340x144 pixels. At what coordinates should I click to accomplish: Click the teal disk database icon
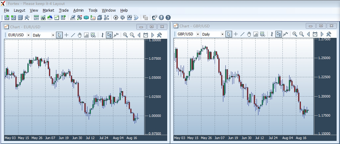(x=86, y=18)
